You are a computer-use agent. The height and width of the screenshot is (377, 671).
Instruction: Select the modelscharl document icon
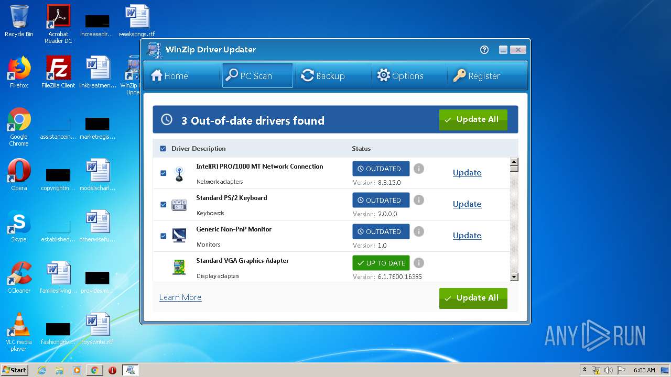tap(98, 175)
